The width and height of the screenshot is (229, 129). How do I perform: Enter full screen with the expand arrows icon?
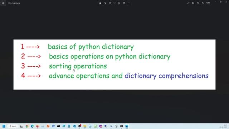tap(189, 3)
